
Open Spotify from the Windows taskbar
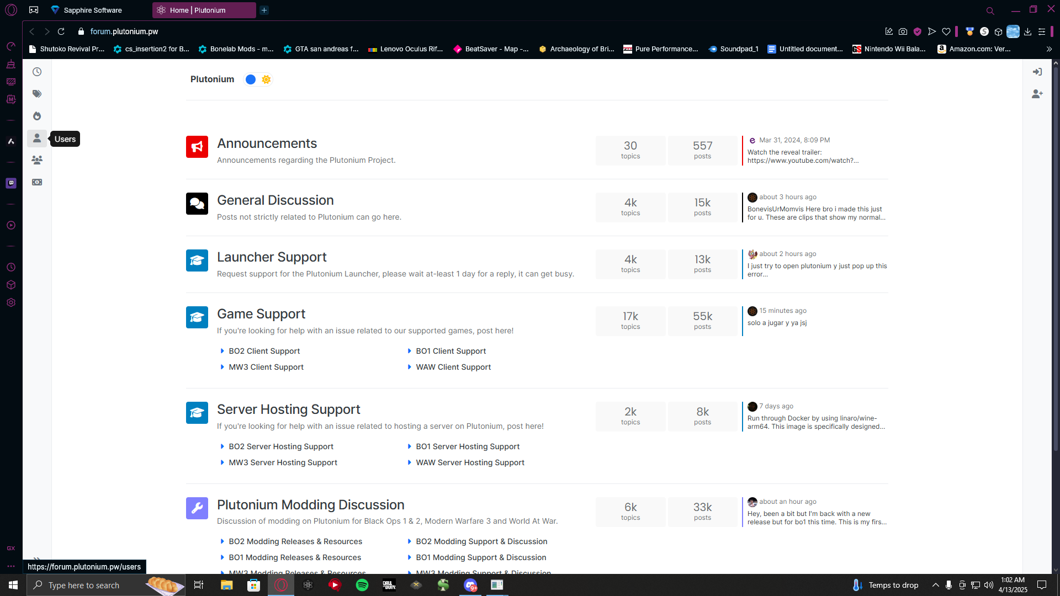click(362, 585)
